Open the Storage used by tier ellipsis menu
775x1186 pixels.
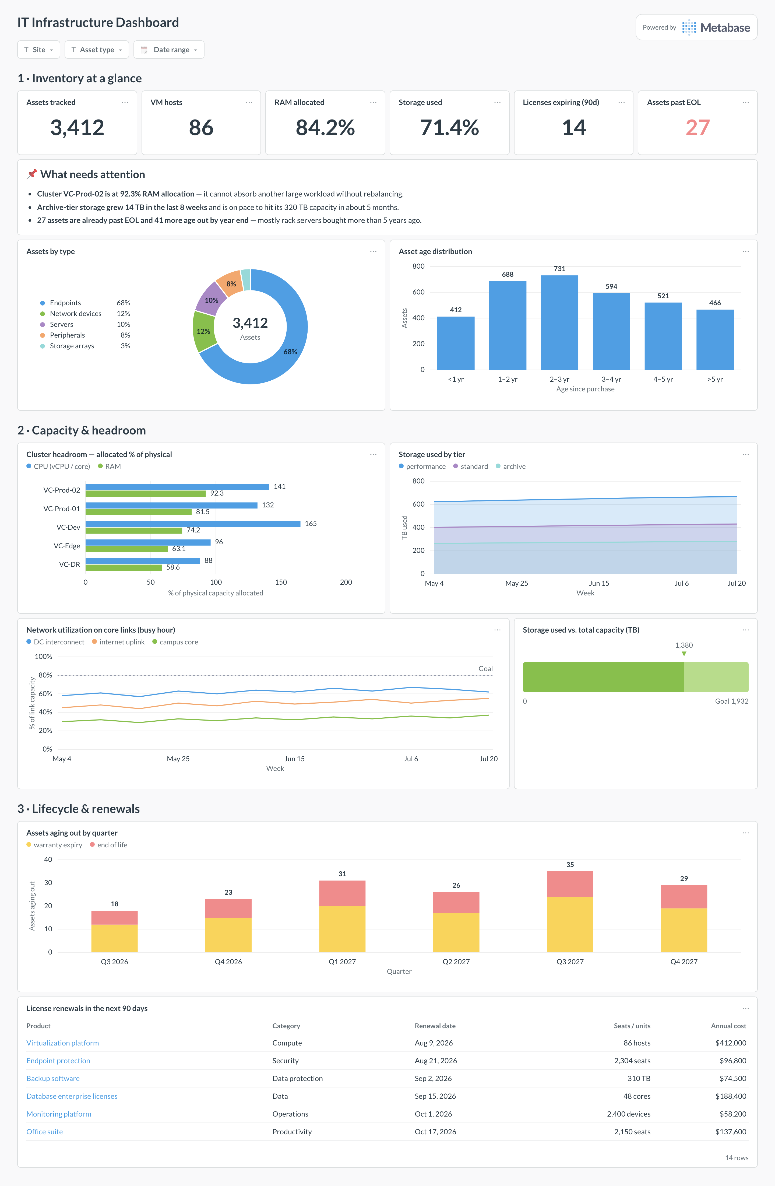pyautogui.click(x=746, y=454)
